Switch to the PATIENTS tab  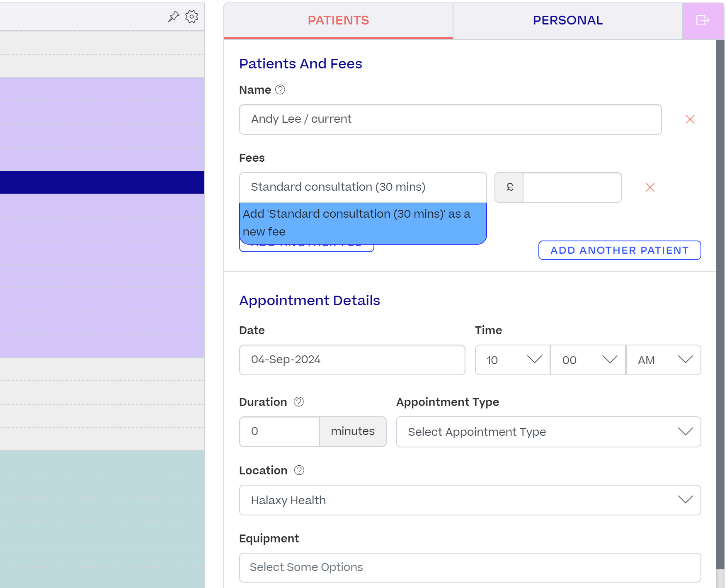tap(338, 20)
